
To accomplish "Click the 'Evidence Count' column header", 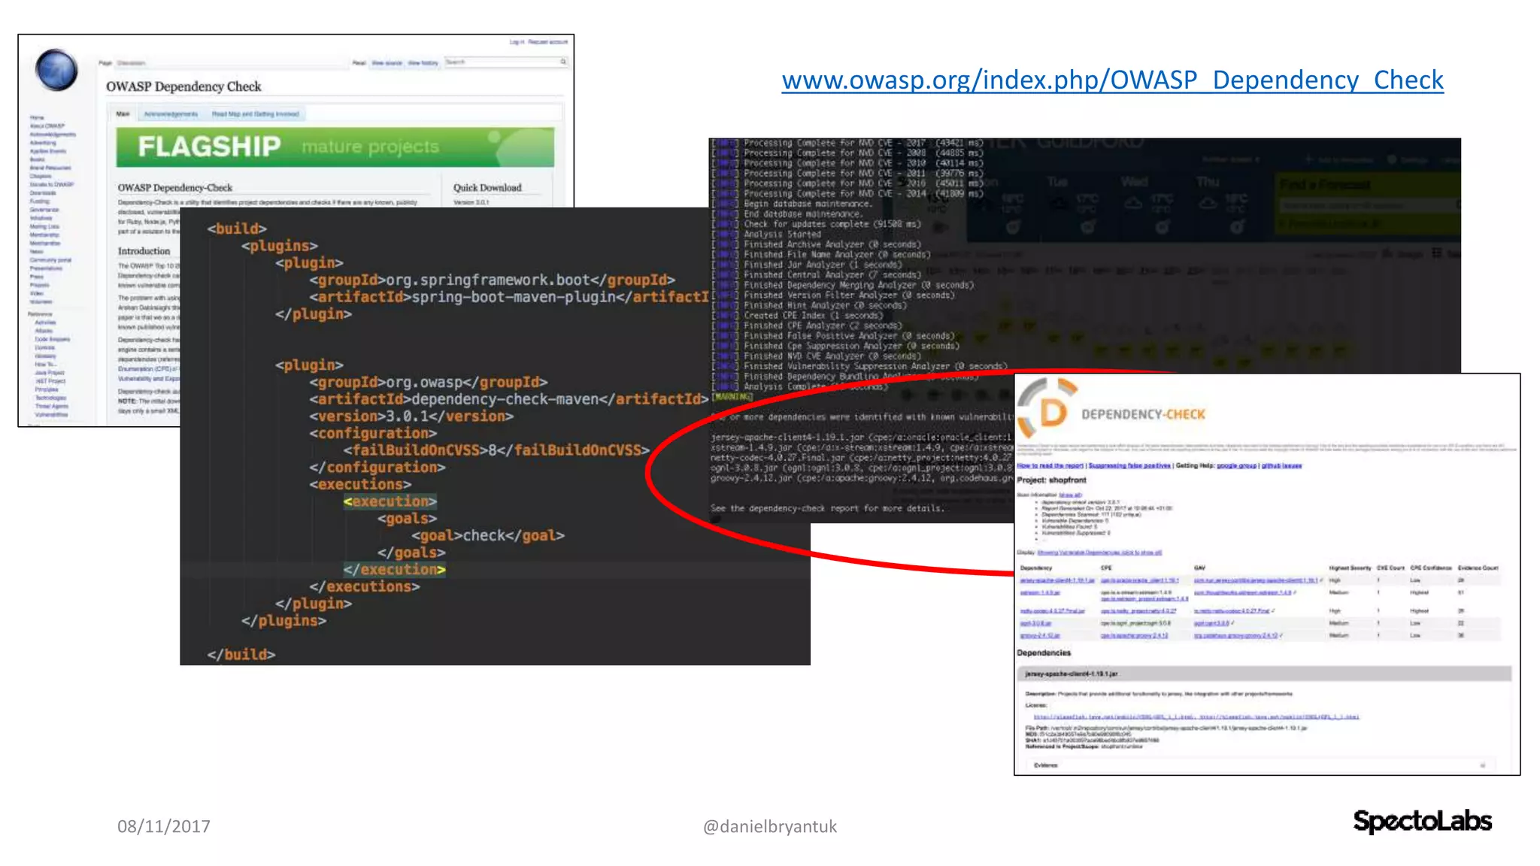I will click(1478, 568).
